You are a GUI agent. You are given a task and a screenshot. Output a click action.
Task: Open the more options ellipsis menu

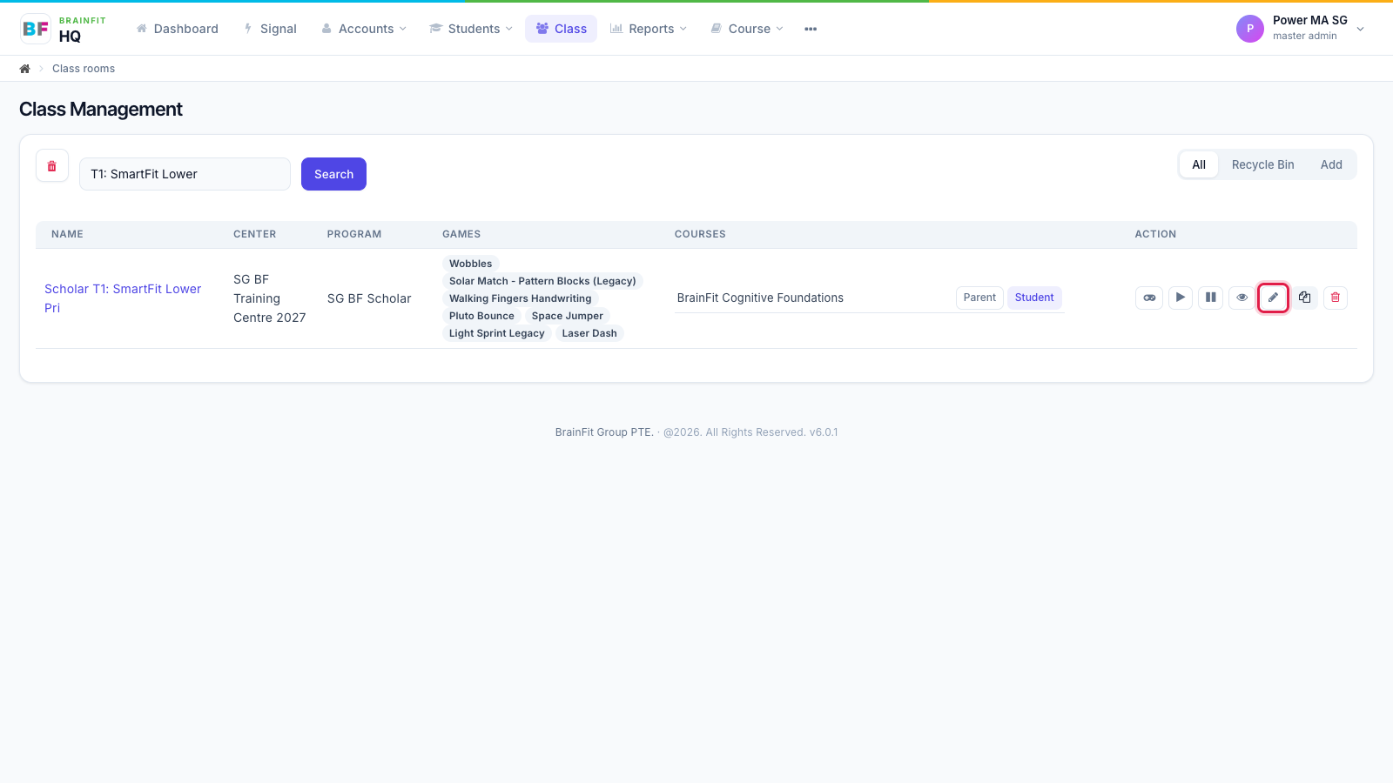pos(811,29)
